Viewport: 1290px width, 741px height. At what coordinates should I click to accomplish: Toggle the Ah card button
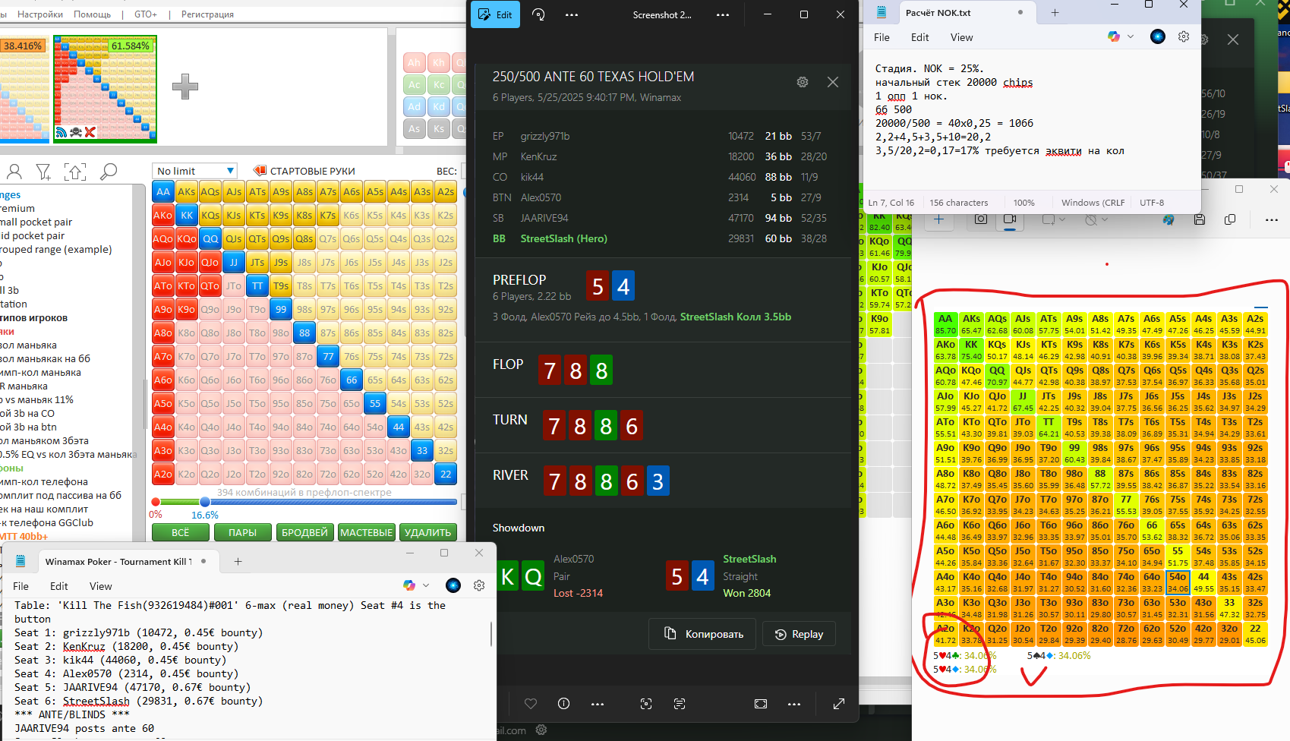[414, 62]
